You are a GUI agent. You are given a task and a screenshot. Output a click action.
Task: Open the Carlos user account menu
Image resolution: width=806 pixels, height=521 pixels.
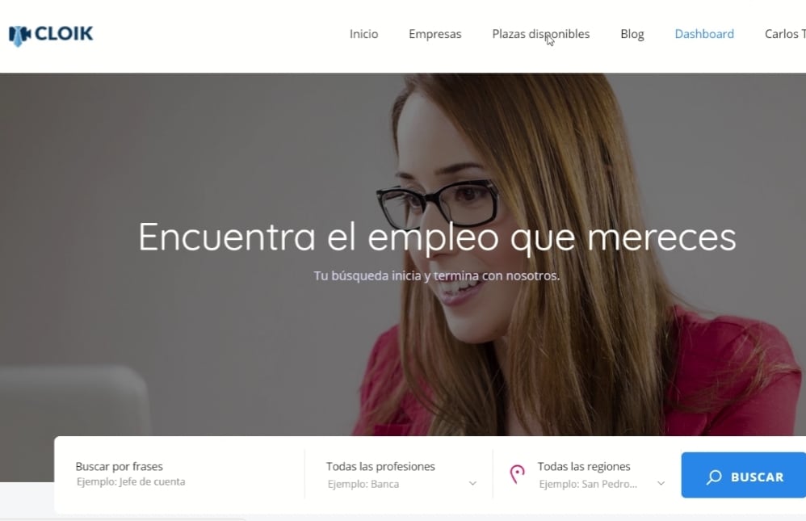[785, 34]
